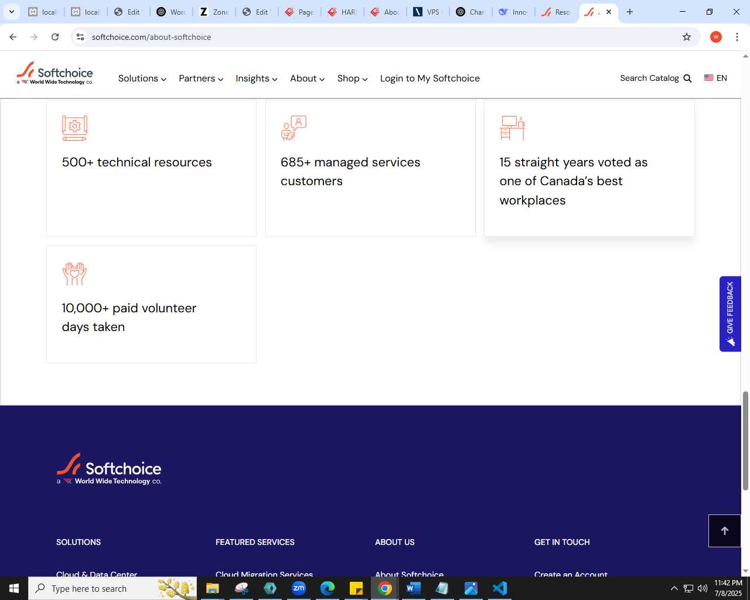Go back to previous page
This screenshot has height=600, width=750.
(x=13, y=37)
